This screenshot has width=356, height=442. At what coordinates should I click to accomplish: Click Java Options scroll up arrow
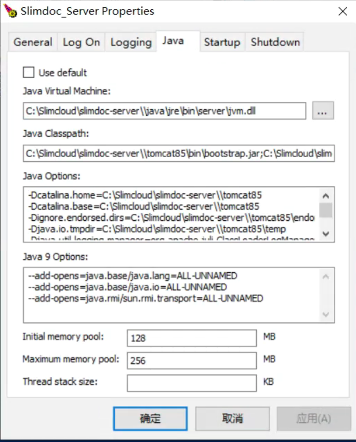326,196
